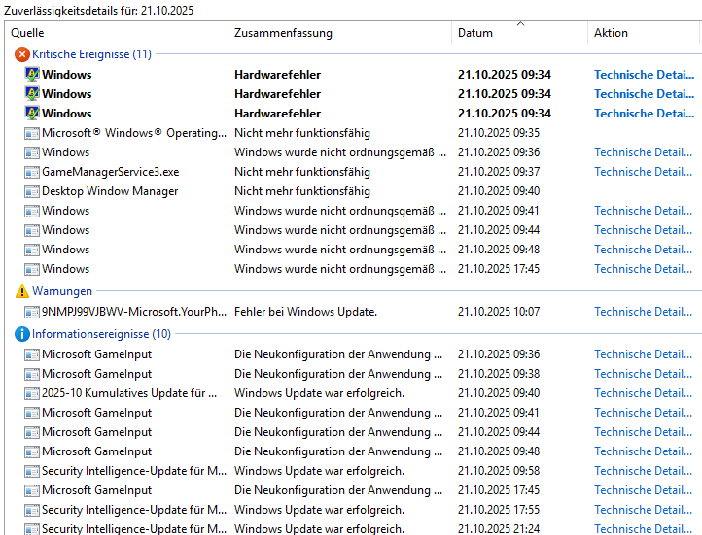Click the Microsoft GameInput 09:41 row icon
The image size is (702, 535).
[32, 413]
